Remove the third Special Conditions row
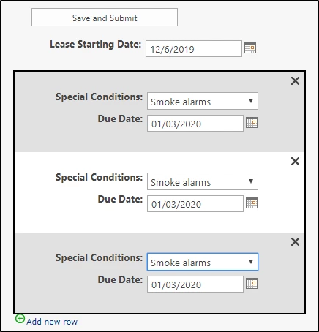Image resolution: width=319 pixels, height=332 pixels. tap(295, 241)
